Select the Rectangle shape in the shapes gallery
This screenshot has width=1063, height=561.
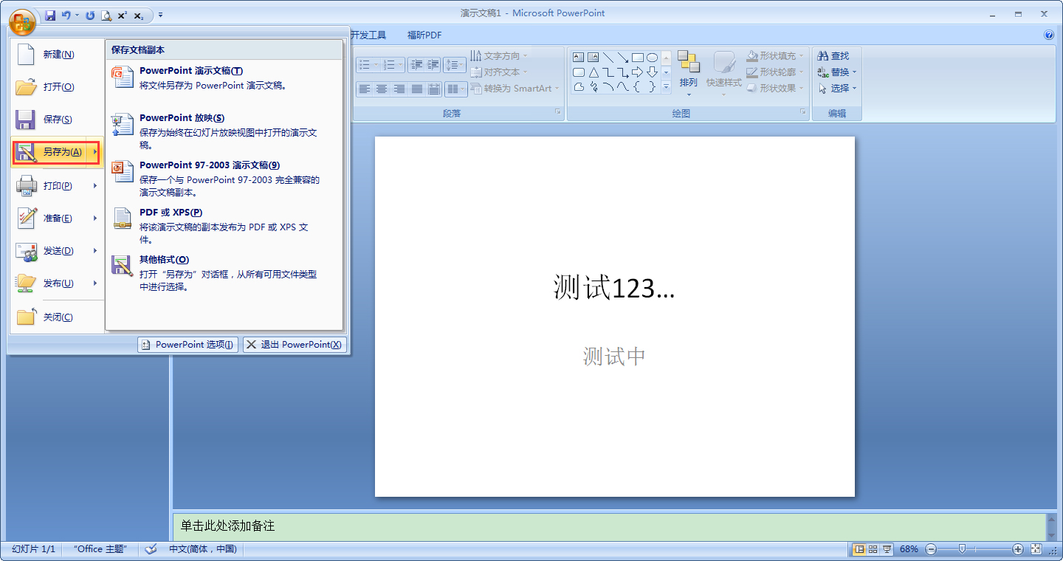638,57
